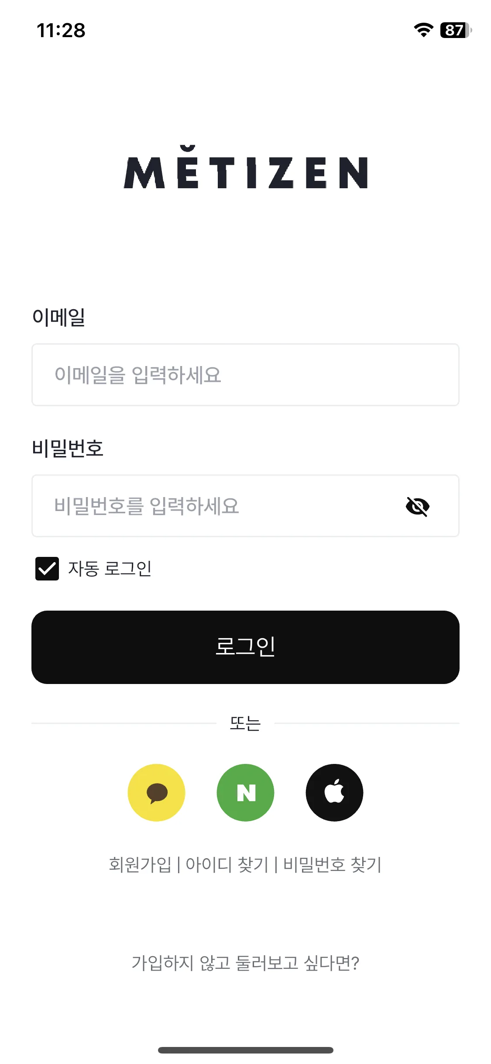Tap the 이메일 field label
The width and height of the screenshot is (491, 1064).
tap(58, 317)
